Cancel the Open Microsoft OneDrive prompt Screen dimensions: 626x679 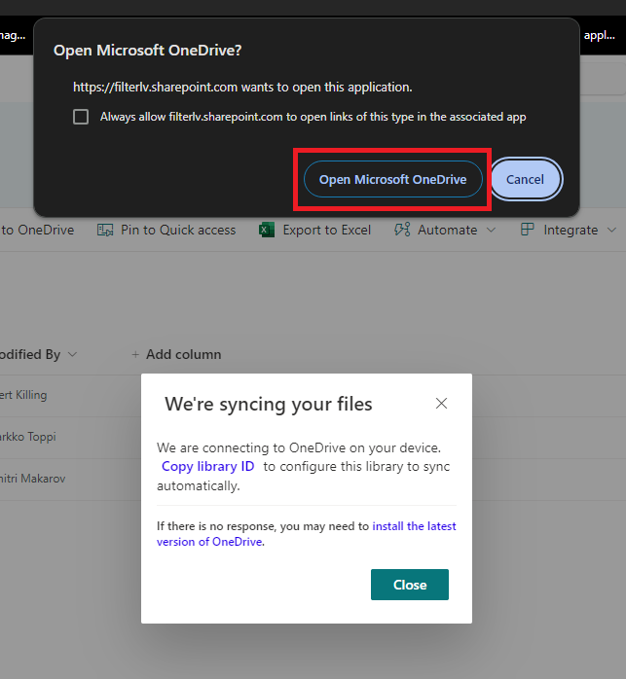click(x=525, y=179)
